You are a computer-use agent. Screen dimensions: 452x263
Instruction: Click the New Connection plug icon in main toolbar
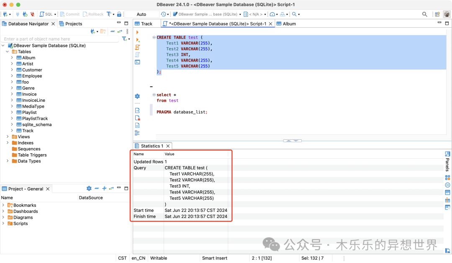(x=5, y=14)
